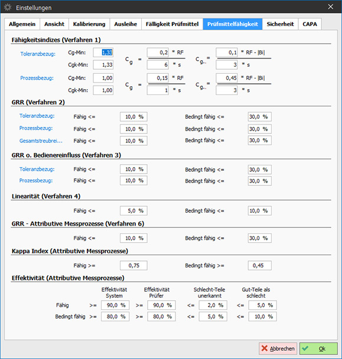This screenshot has height=359, width=342.
Task: Click Fähig Effektivität System field 90,0 %
Action: pyautogui.click(x=115, y=305)
